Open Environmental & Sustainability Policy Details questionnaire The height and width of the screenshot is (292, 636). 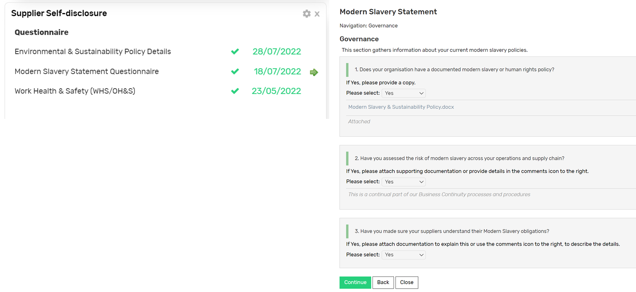click(x=93, y=52)
